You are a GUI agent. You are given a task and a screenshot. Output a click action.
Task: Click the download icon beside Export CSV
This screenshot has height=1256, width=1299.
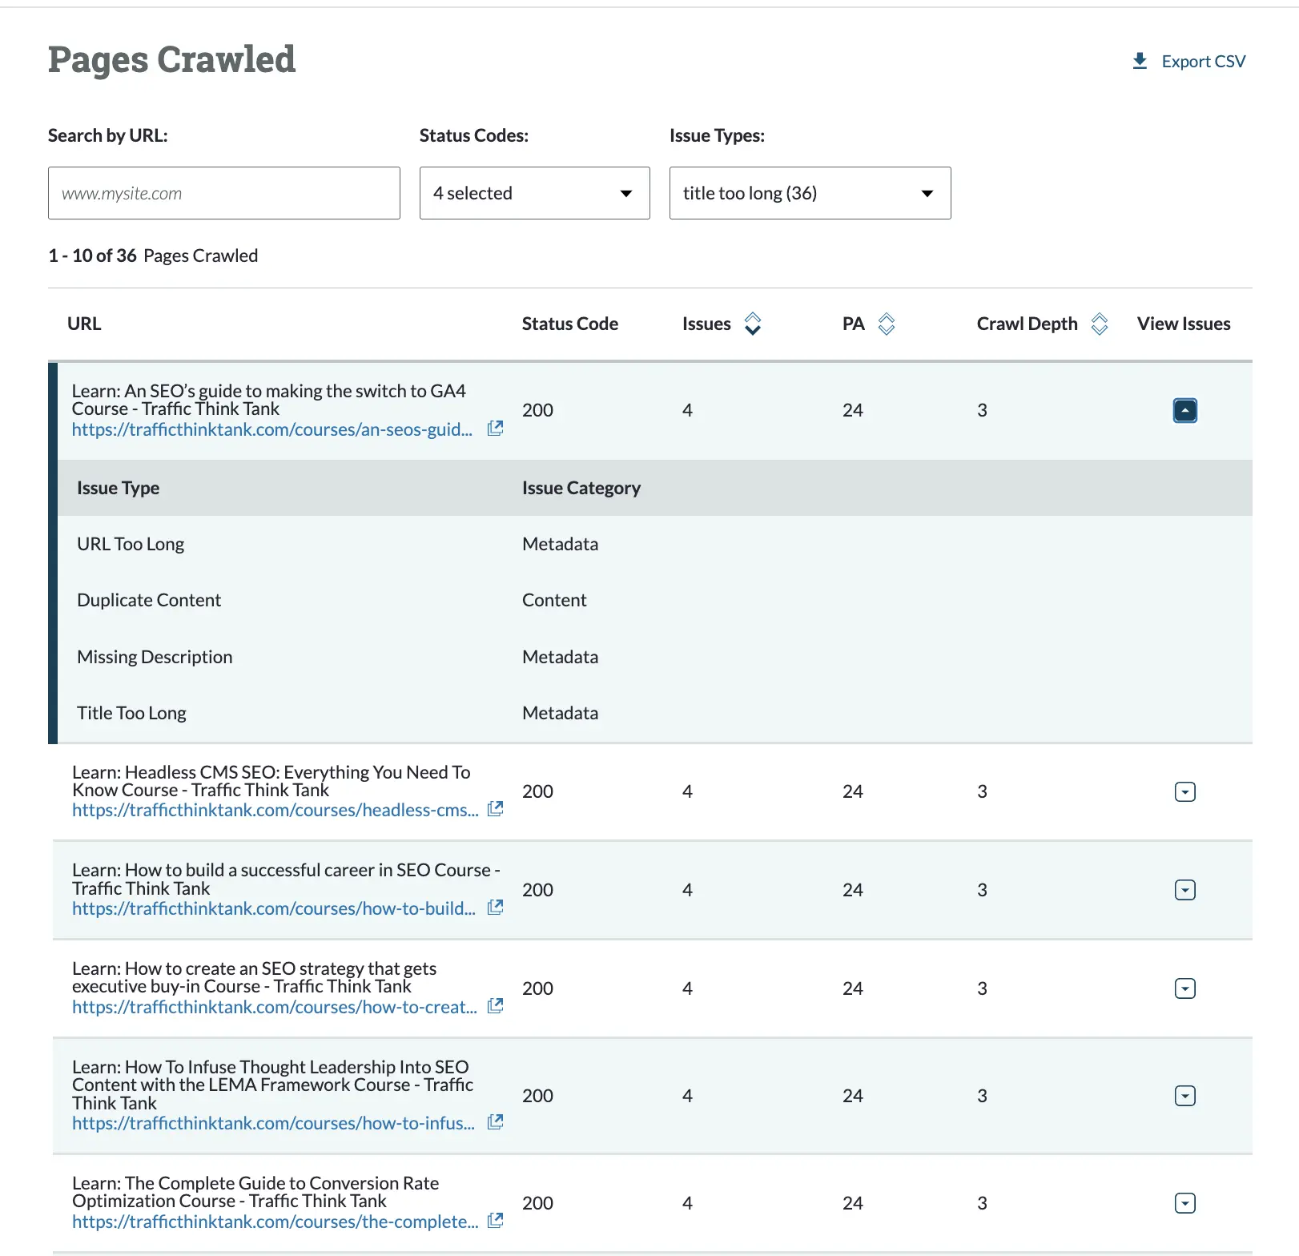click(1139, 60)
